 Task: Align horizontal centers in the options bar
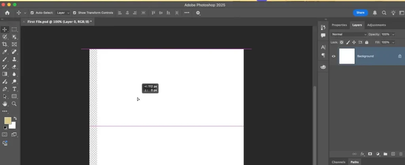(127, 13)
